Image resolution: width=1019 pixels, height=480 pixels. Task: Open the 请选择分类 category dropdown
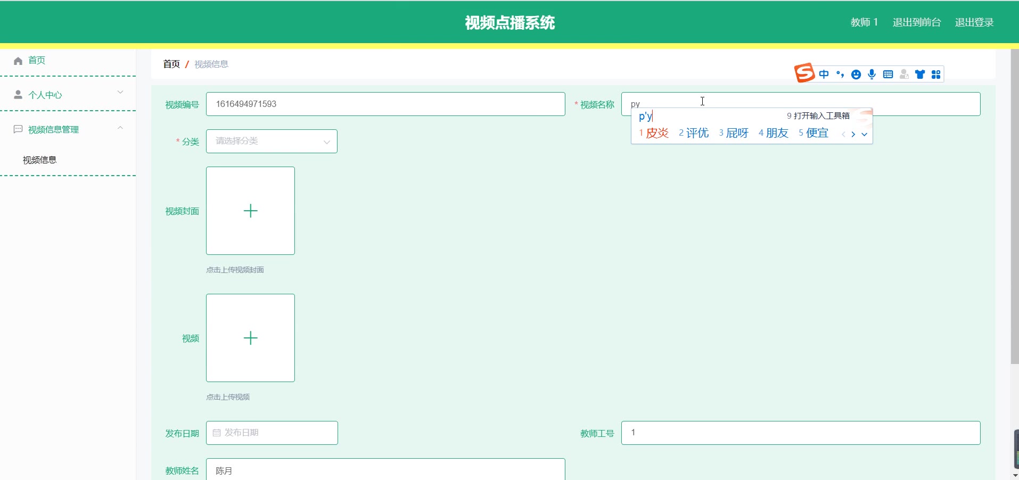pos(272,142)
